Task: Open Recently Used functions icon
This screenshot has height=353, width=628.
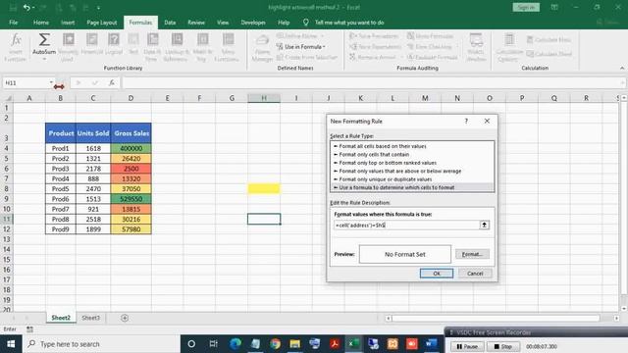Action: coord(68,40)
